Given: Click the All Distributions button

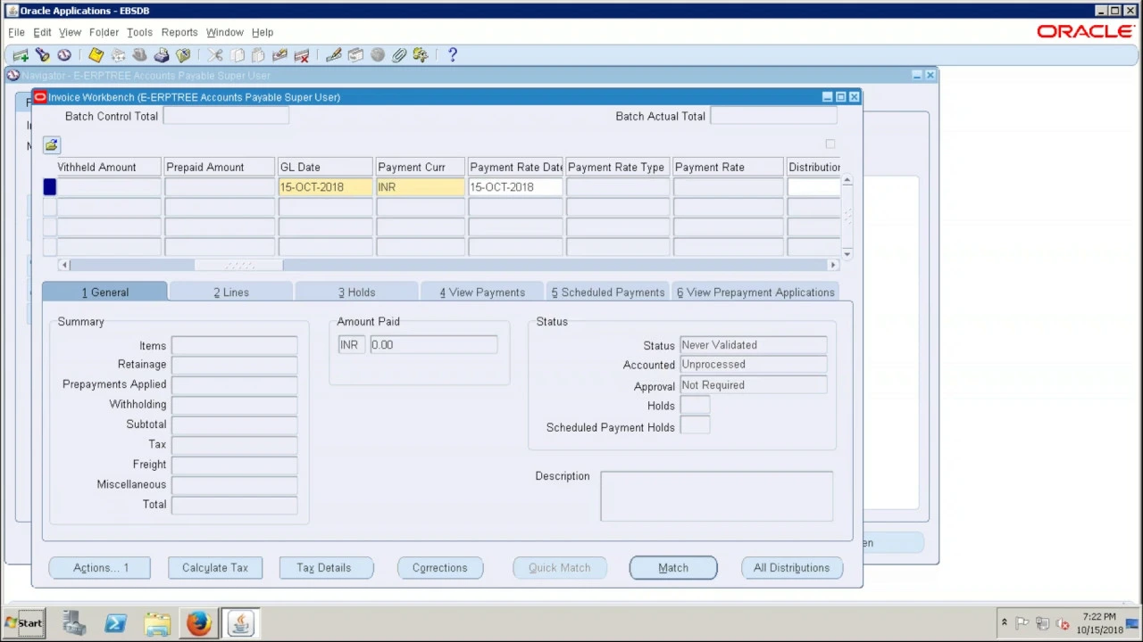Looking at the screenshot, I should click(791, 568).
